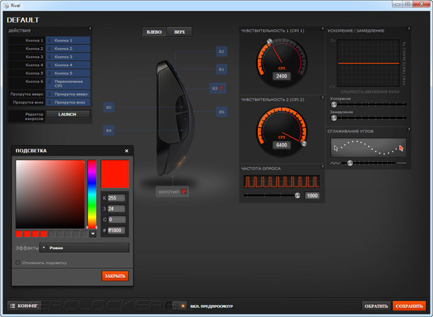The image size is (433, 317).
Task: Click first empty saved color slot
Action: [52, 235]
